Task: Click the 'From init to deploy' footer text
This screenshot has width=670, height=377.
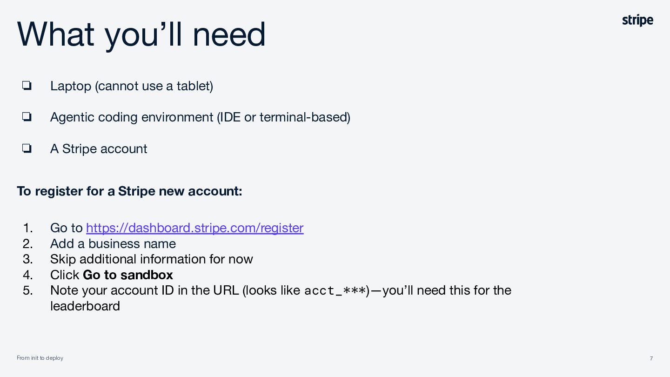Action: point(40,358)
